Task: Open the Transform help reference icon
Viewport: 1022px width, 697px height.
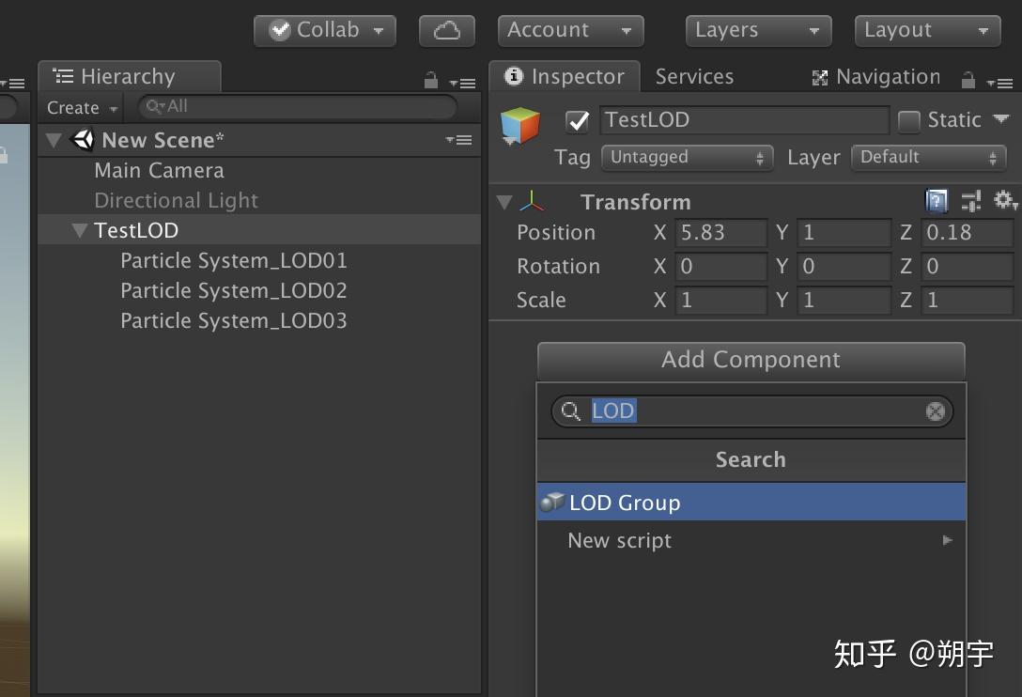Action: [x=937, y=200]
